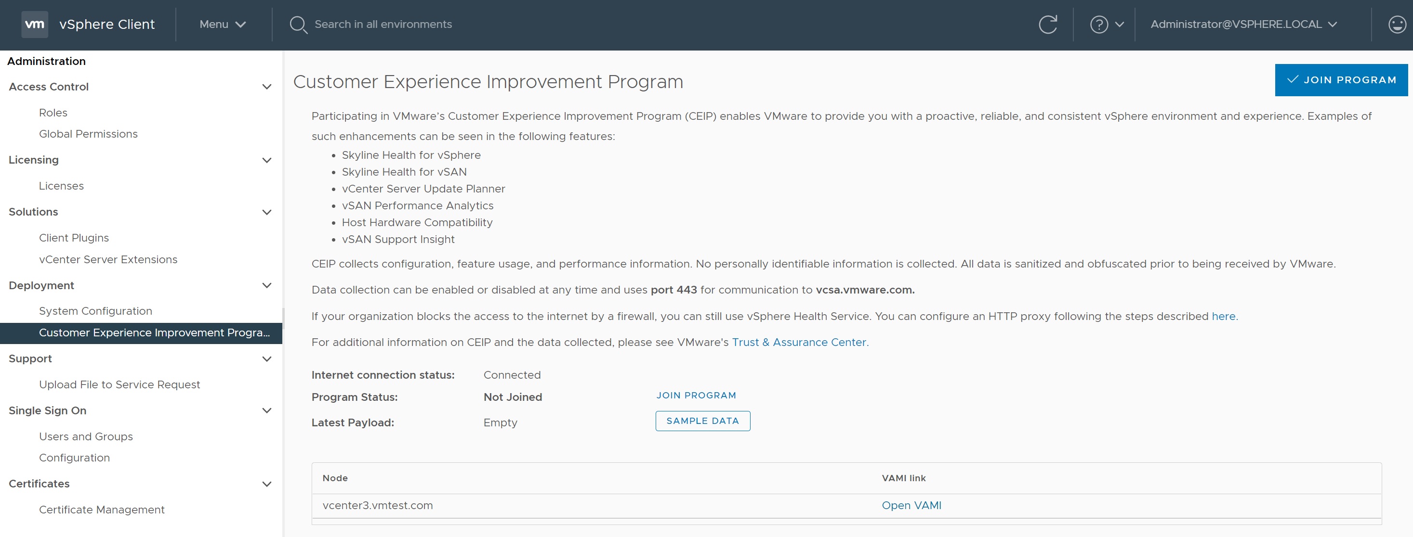Click the Solutions section header
Image resolution: width=1413 pixels, height=537 pixels.
point(33,212)
